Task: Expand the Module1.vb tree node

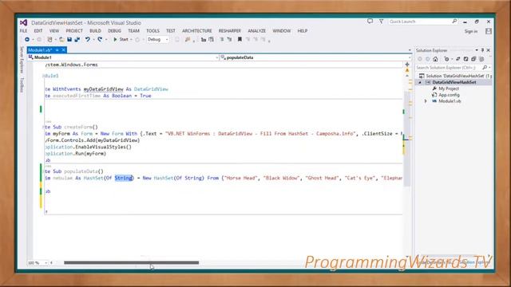Action: (426, 101)
